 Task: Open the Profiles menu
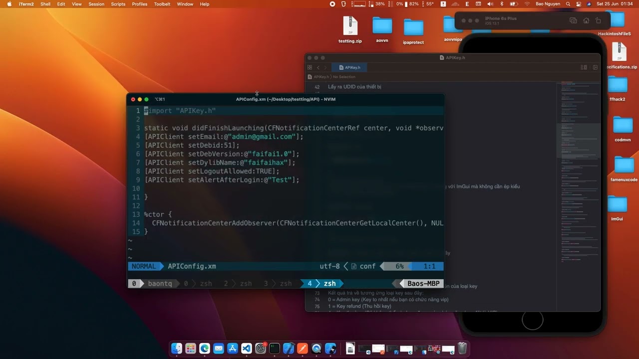(140, 4)
